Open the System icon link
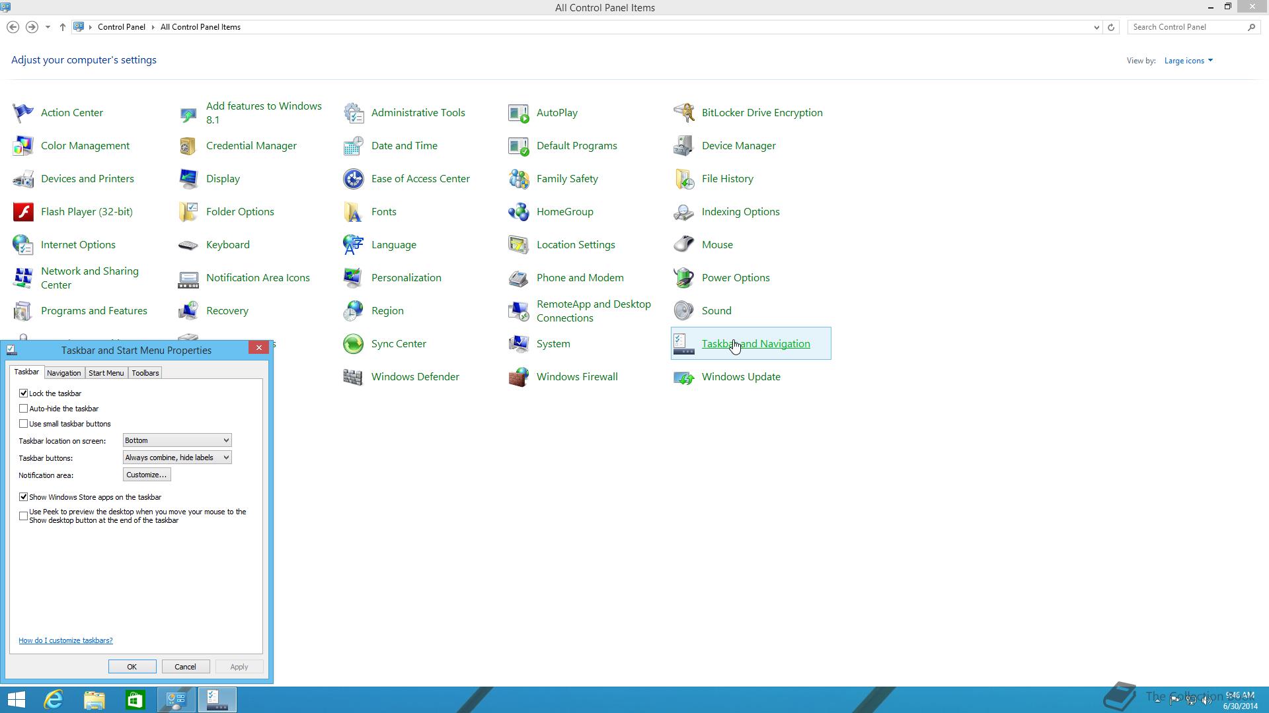The image size is (1269, 713). click(x=553, y=344)
